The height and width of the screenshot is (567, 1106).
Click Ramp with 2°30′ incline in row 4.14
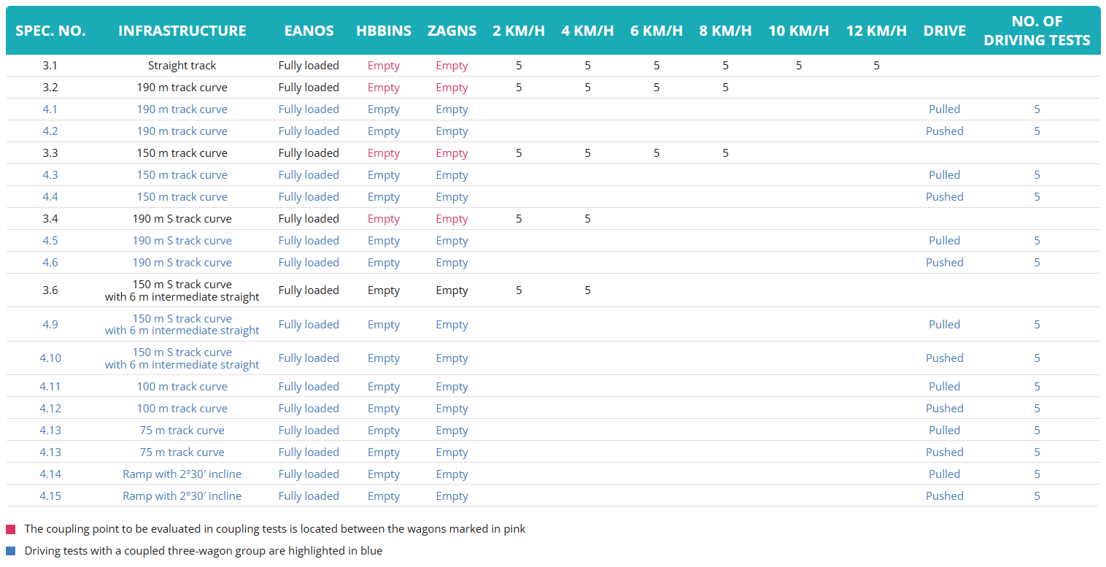click(x=182, y=474)
